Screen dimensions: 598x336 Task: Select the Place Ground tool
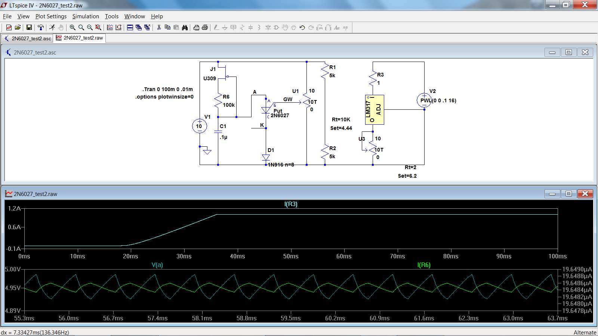[225, 28]
